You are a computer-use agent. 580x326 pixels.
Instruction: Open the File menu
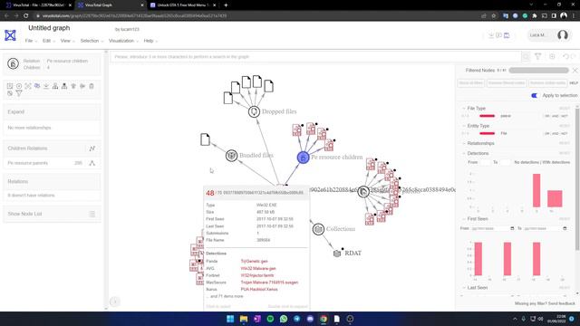coord(31,41)
